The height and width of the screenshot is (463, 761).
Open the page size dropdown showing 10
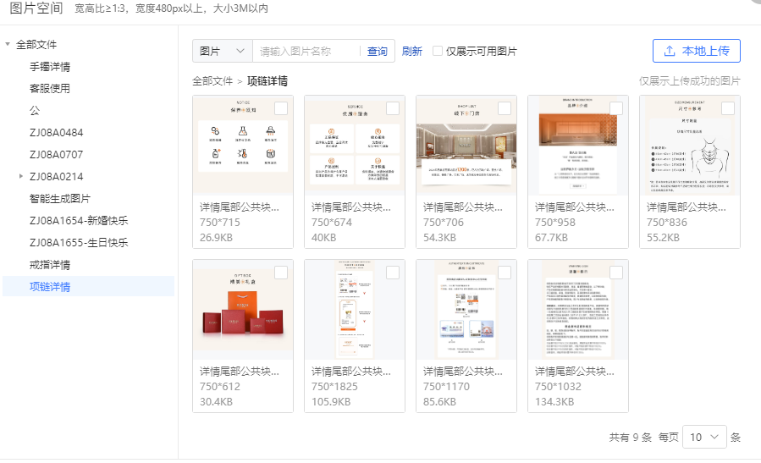click(704, 437)
